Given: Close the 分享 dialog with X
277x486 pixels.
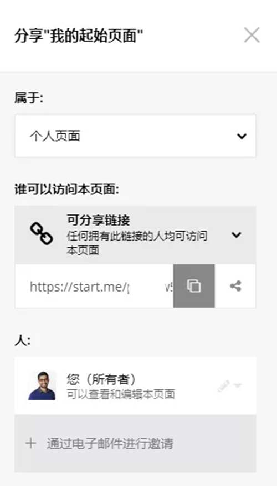Looking at the screenshot, I should (x=252, y=34).
